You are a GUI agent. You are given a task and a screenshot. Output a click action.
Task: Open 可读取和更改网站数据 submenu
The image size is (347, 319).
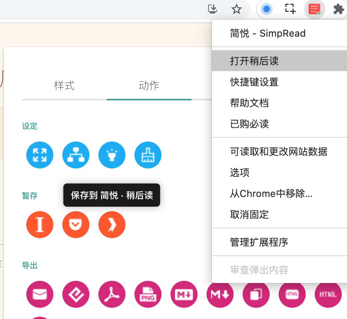pyautogui.click(x=279, y=152)
